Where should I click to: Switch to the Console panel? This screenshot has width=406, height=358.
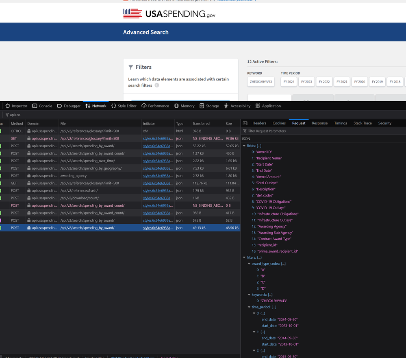tap(42, 106)
